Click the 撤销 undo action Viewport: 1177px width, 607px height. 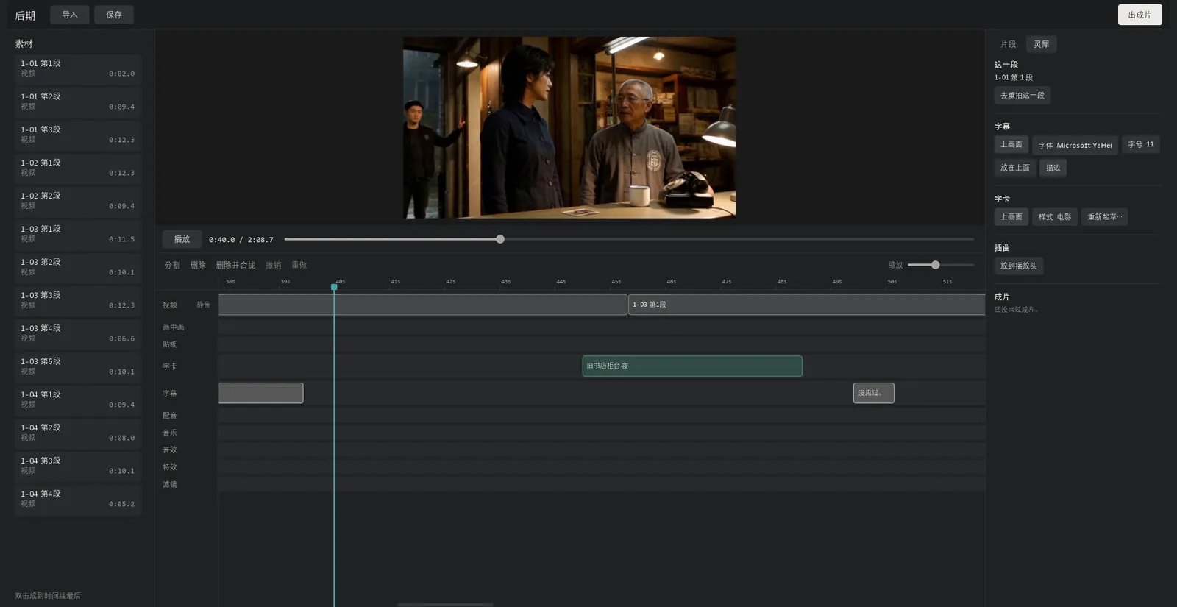pyautogui.click(x=273, y=265)
